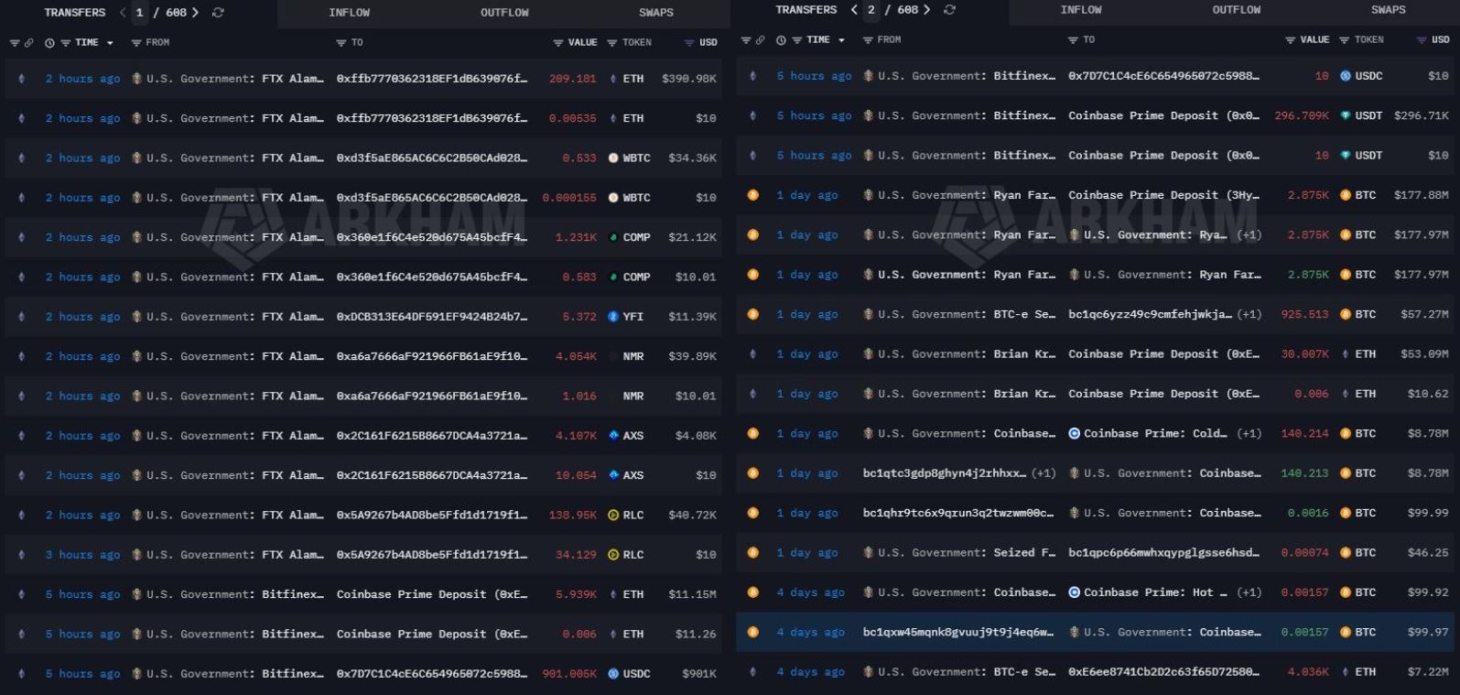1460x695 pixels.
Task: Click Coinbase Prime logo on Hot wallet row
Action: (1075, 592)
